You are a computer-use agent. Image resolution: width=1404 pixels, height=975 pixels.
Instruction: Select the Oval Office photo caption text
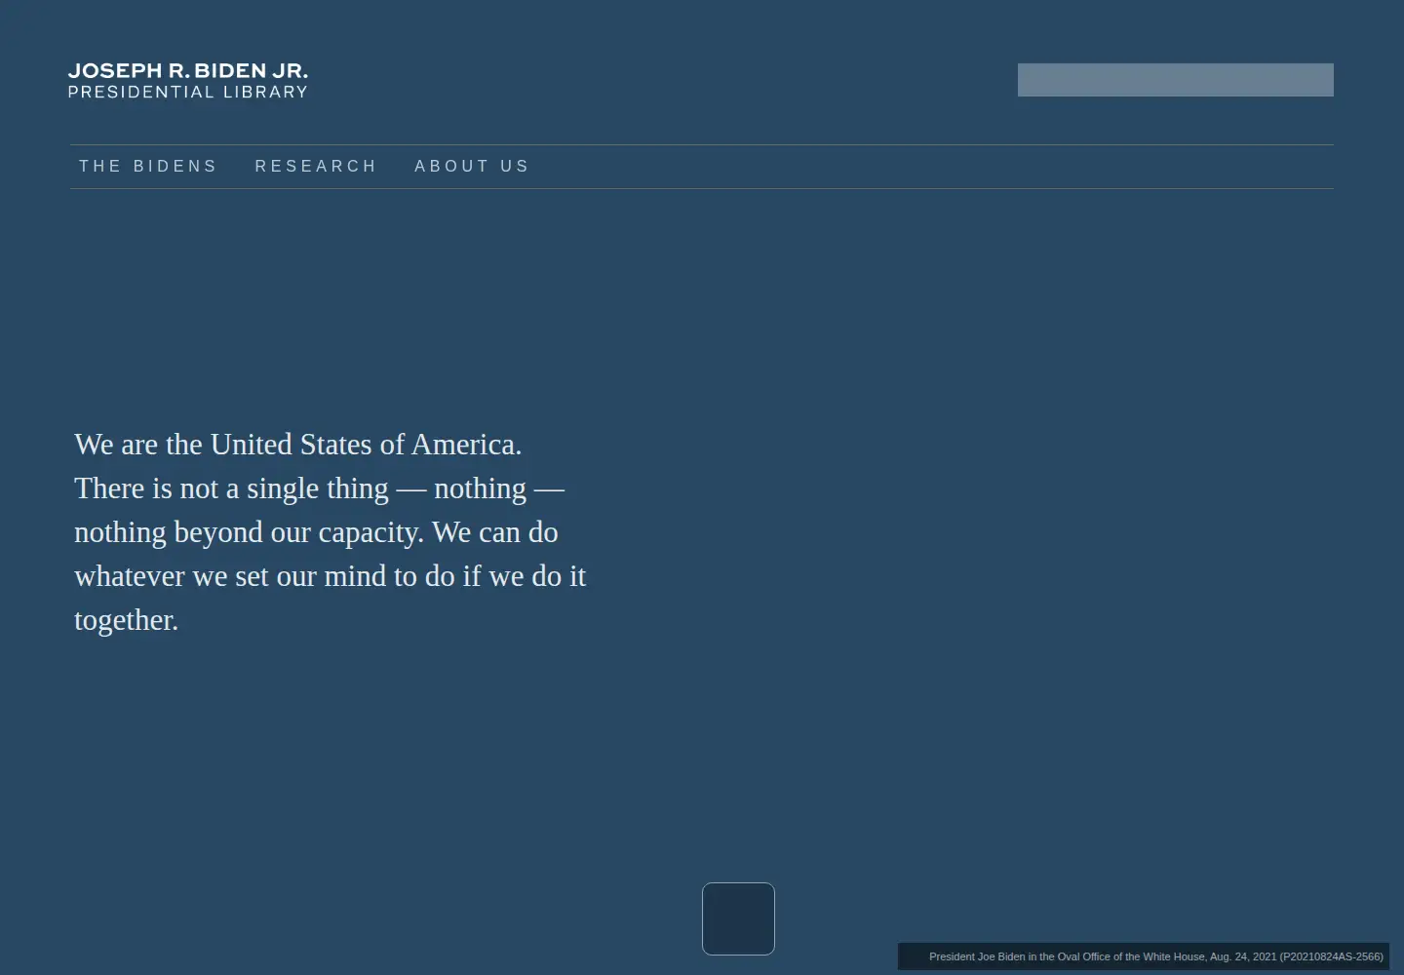[1155, 956]
